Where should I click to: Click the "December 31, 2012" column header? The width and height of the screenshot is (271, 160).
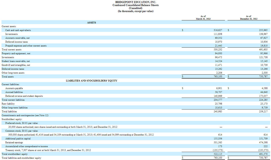[249, 19]
